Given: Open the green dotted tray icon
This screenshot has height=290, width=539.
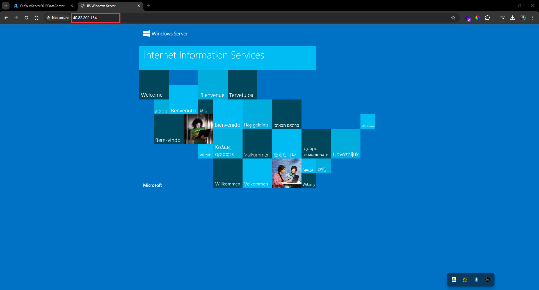Looking at the screenshot, I should 465,280.
